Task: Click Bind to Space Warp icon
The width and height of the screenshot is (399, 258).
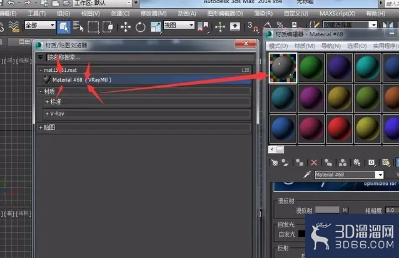Action: pos(13,27)
